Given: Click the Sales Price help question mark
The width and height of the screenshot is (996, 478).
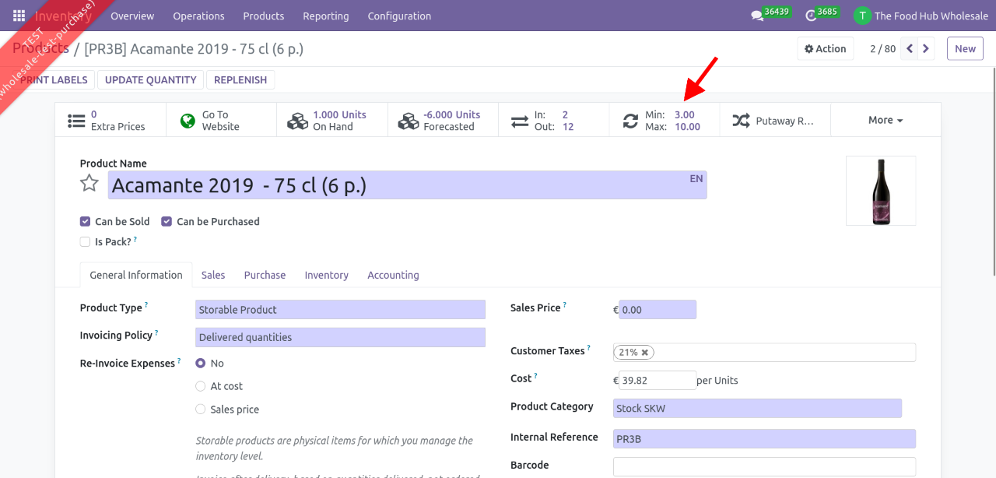Looking at the screenshot, I should coord(565,305).
